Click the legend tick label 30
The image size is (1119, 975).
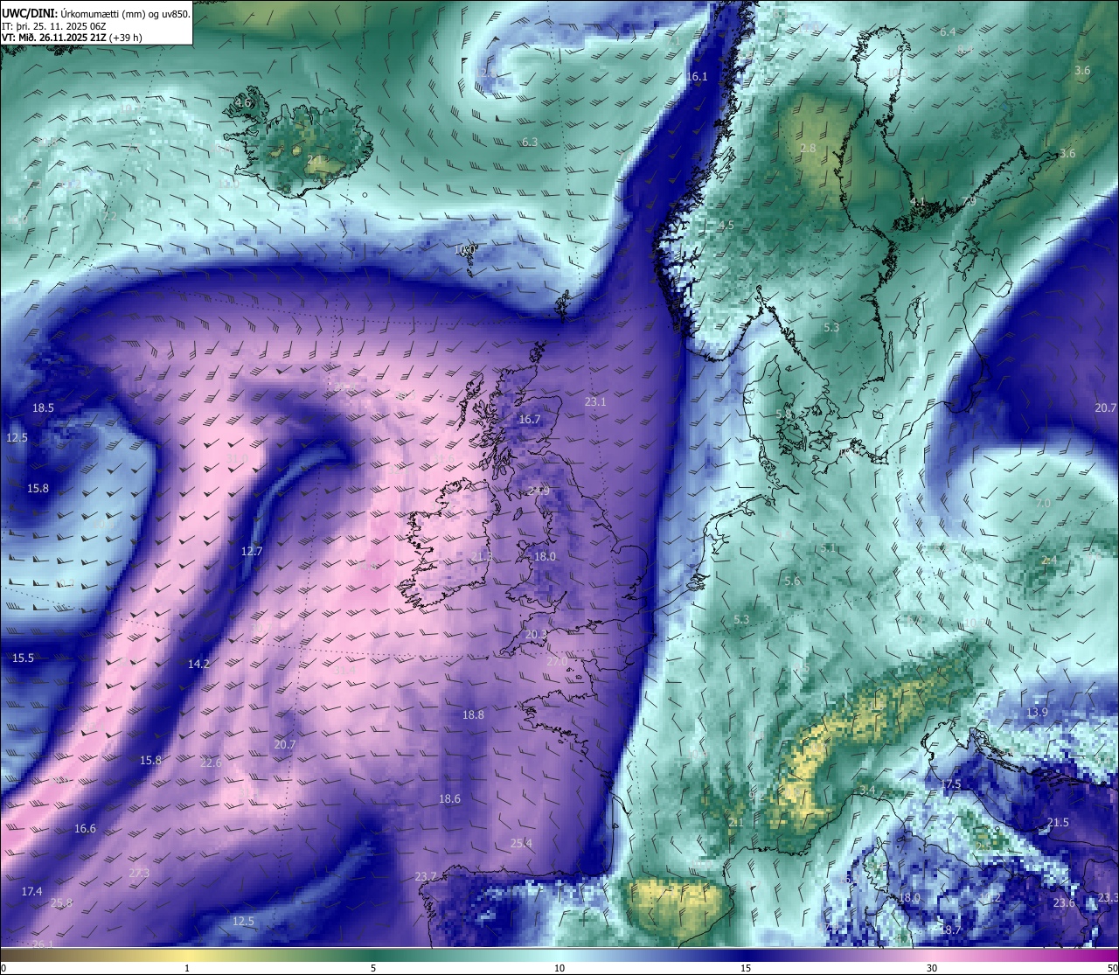[x=932, y=968]
